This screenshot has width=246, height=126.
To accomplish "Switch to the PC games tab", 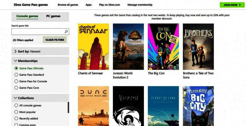I will click(53, 16).
